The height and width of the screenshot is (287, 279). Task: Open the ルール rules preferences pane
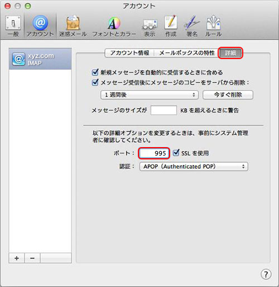(x=213, y=26)
